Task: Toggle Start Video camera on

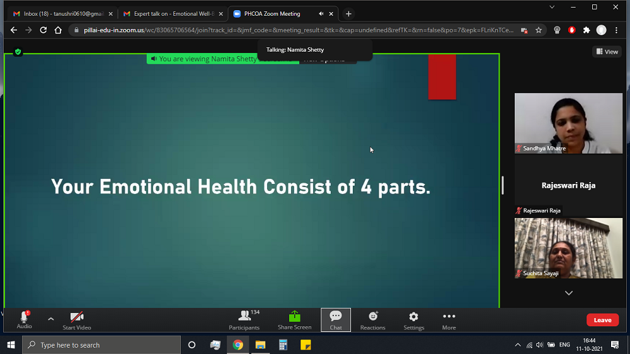Action: (77, 319)
